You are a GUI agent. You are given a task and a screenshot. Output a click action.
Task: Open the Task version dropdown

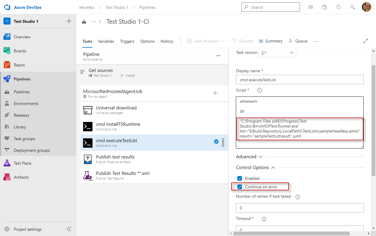(277, 53)
